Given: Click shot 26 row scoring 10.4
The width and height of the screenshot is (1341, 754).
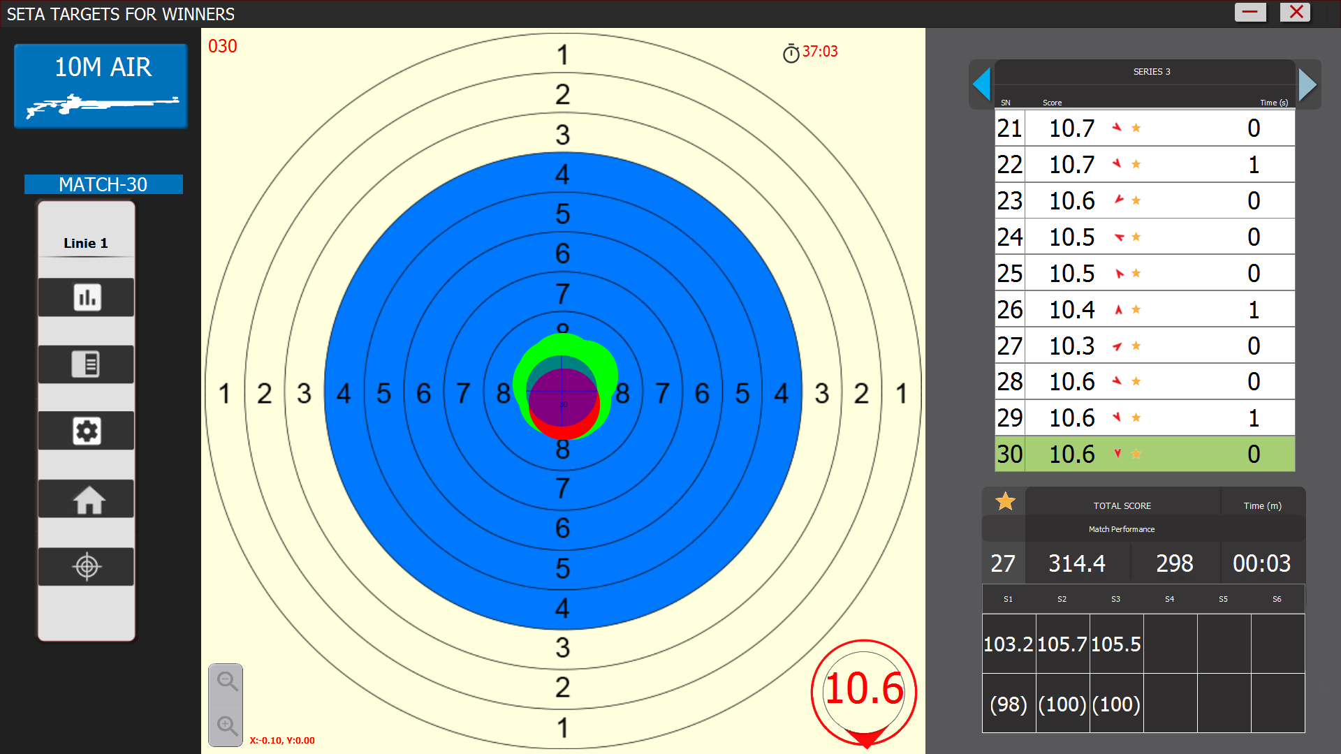Looking at the screenshot, I should [1144, 309].
